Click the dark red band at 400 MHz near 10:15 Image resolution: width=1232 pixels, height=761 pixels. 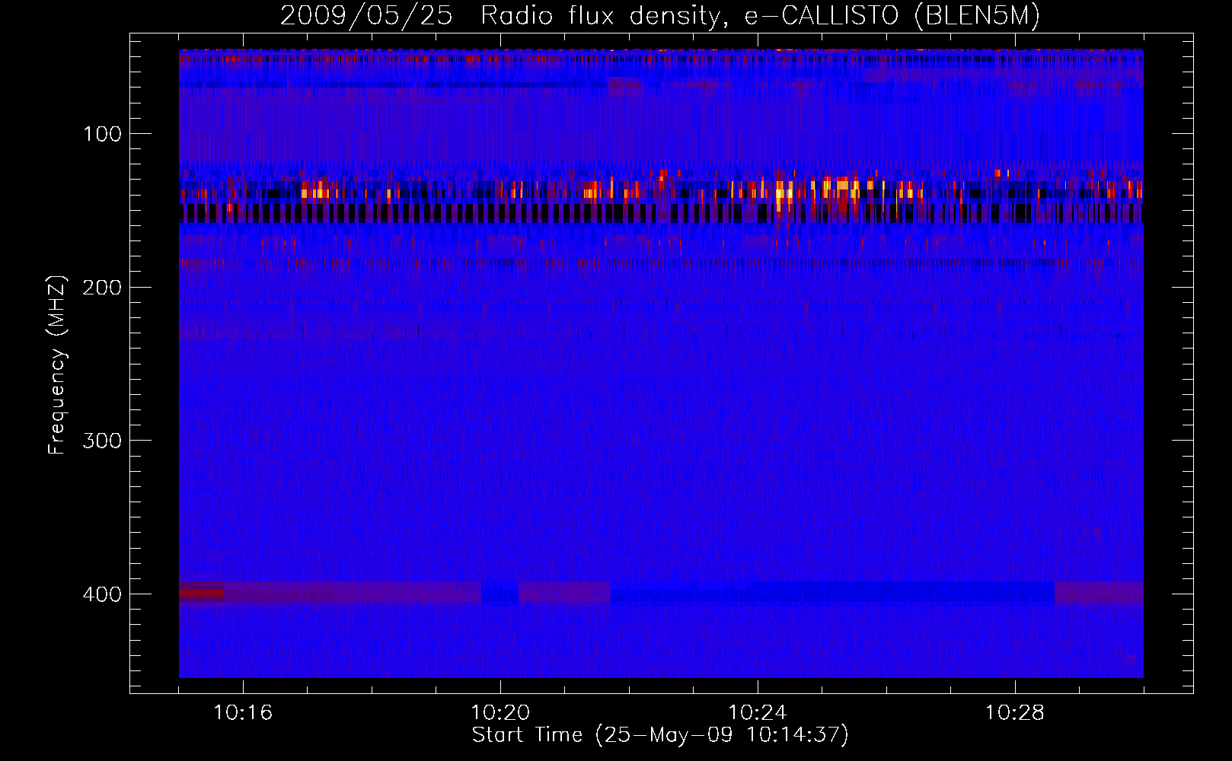201,593
